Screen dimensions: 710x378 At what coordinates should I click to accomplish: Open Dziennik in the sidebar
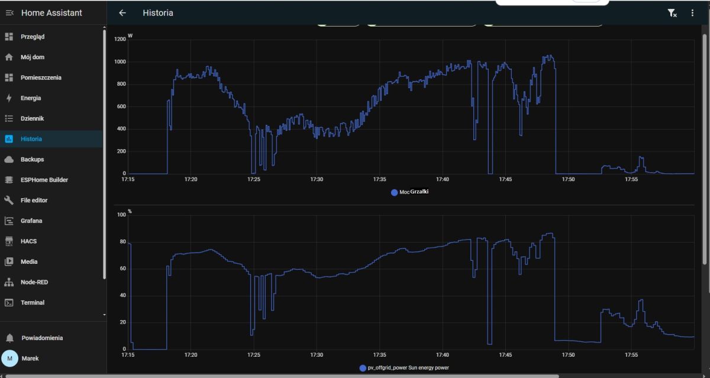(x=51, y=118)
